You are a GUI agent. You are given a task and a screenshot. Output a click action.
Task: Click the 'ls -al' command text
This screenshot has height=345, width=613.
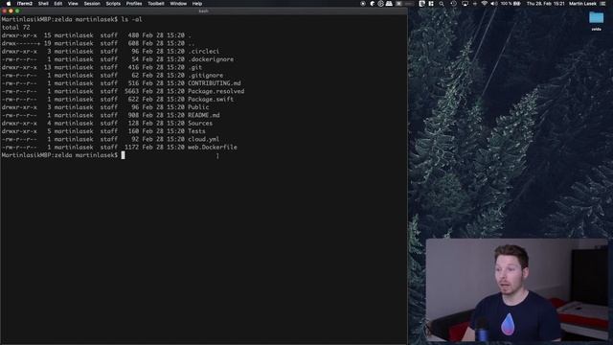tap(131, 19)
